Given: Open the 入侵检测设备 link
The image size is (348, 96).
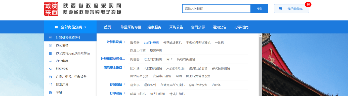Looking at the screenshot, I should click(x=153, y=68).
